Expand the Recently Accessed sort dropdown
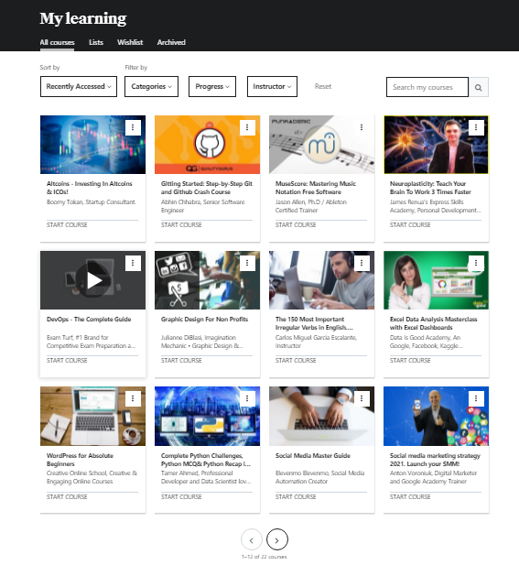Viewport: 519px width, 576px height. coord(79,87)
